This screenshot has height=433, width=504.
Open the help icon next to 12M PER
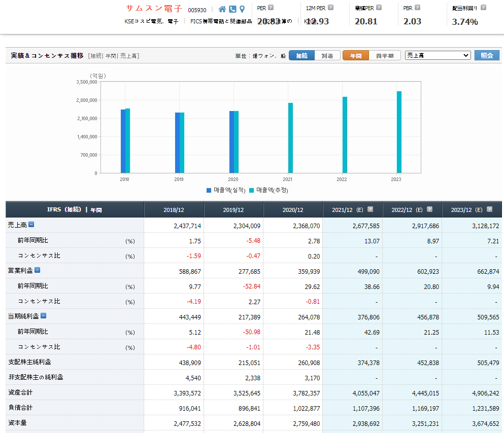click(x=331, y=8)
